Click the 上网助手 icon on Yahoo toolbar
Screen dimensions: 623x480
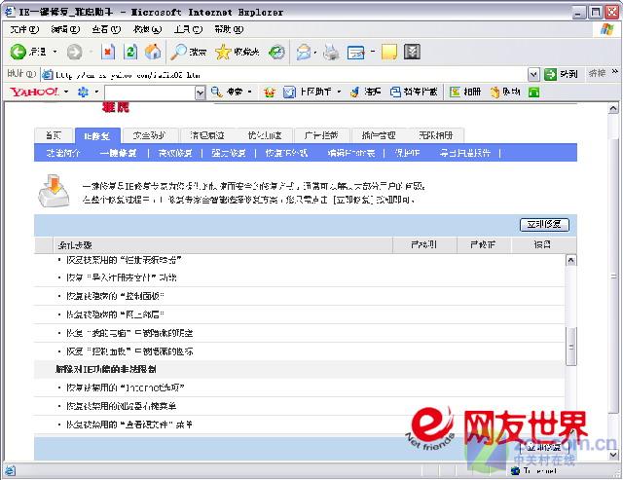pyautogui.click(x=289, y=92)
